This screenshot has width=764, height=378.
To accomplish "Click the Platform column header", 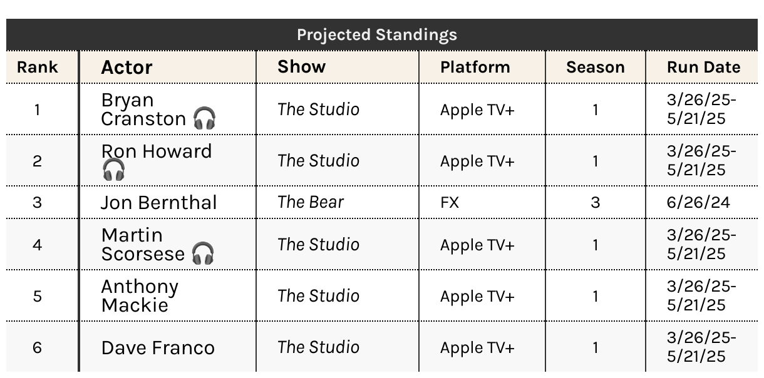I will [475, 67].
